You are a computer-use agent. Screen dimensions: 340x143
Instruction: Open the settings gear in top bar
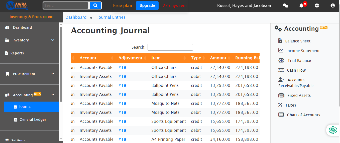tap(317, 5)
